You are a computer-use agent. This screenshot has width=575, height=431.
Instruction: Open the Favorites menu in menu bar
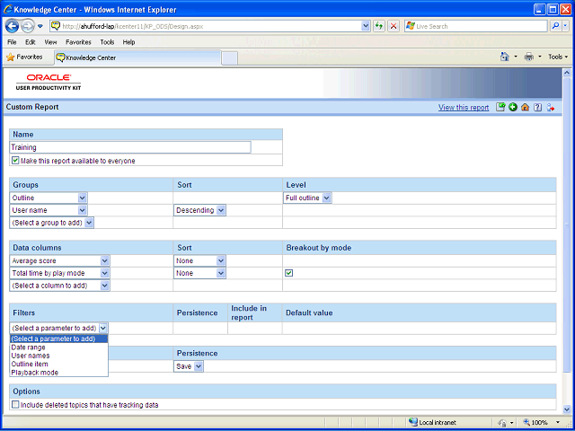78,42
